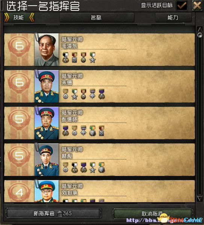Select commander 毛泽东 portrait
204x225 pixels.
pos(47,50)
